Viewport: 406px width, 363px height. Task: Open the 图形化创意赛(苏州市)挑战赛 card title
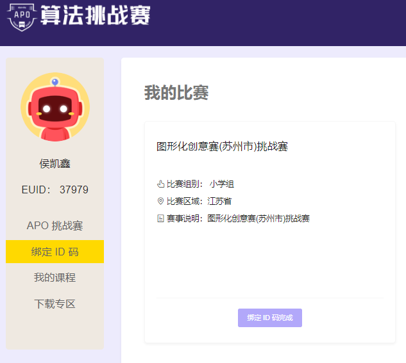tap(223, 147)
